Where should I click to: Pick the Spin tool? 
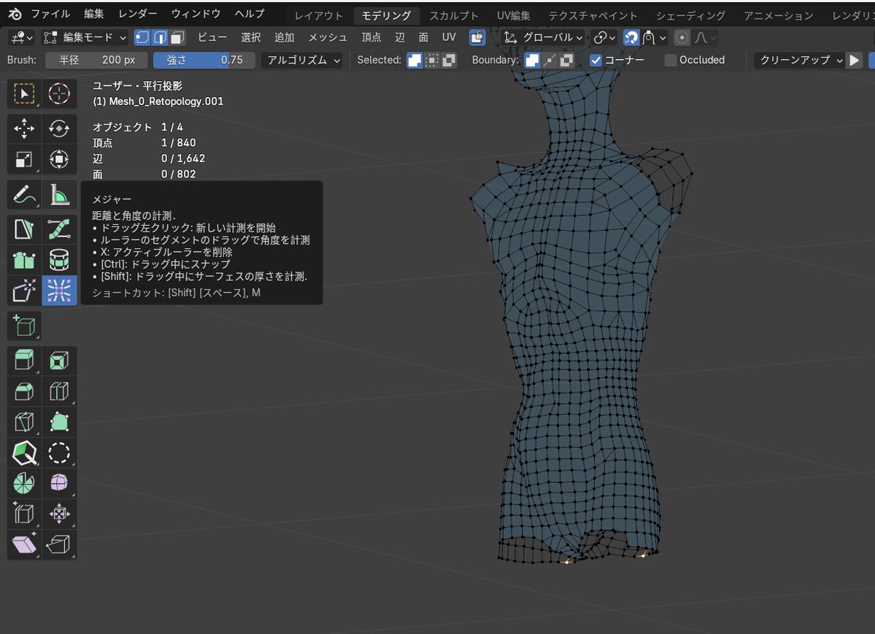24,483
